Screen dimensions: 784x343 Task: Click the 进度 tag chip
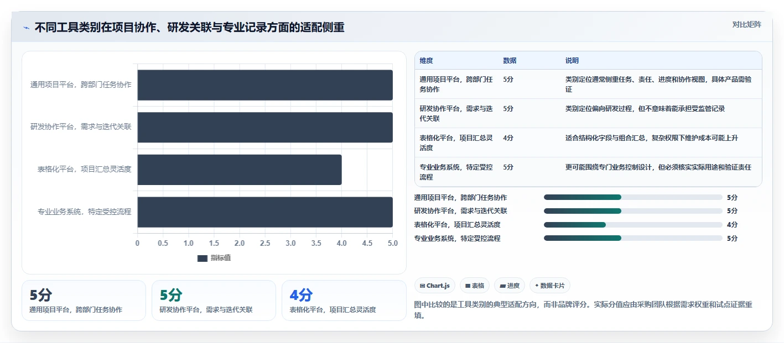(x=510, y=286)
